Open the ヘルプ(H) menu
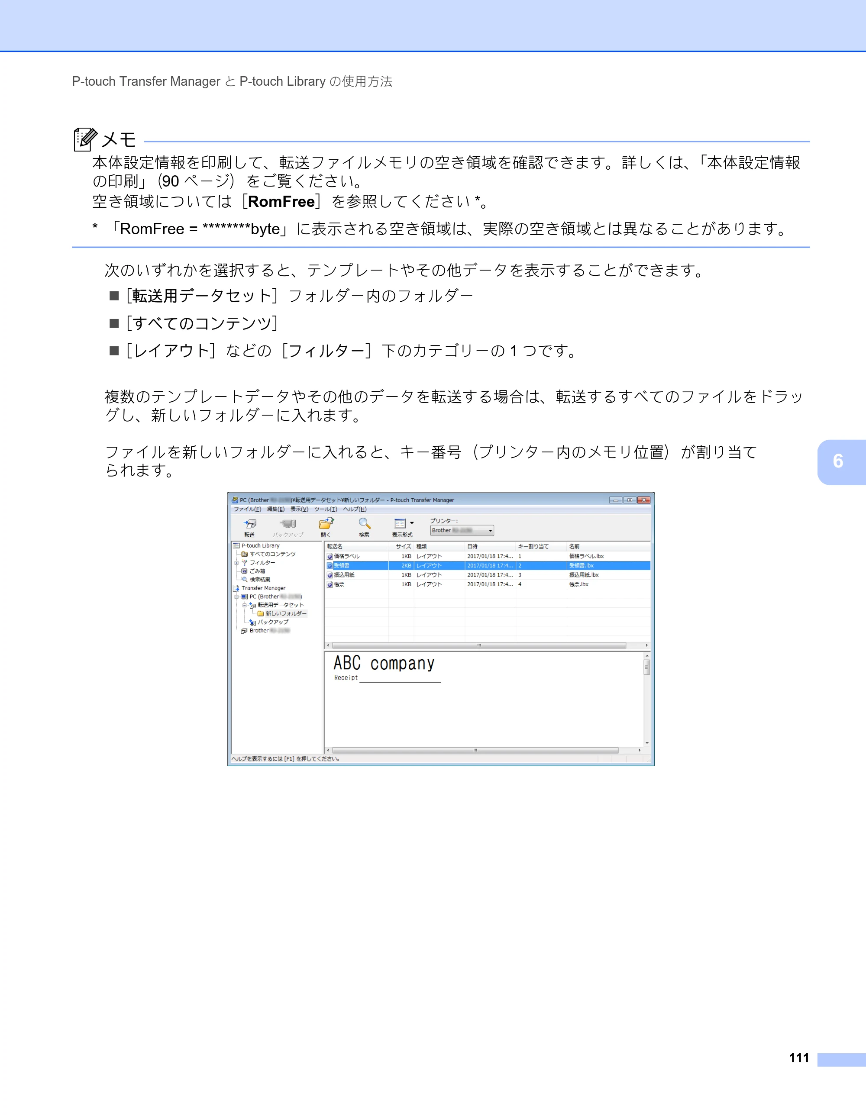The height and width of the screenshot is (1119, 866). 355,510
